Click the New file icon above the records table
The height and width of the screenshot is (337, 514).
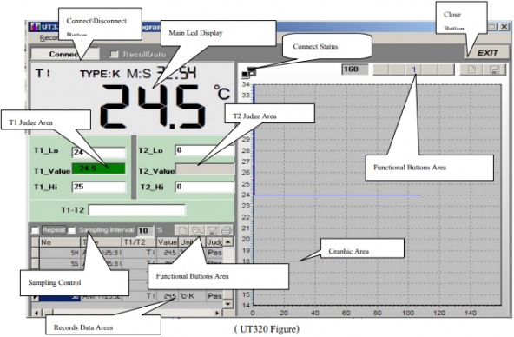pos(182,230)
